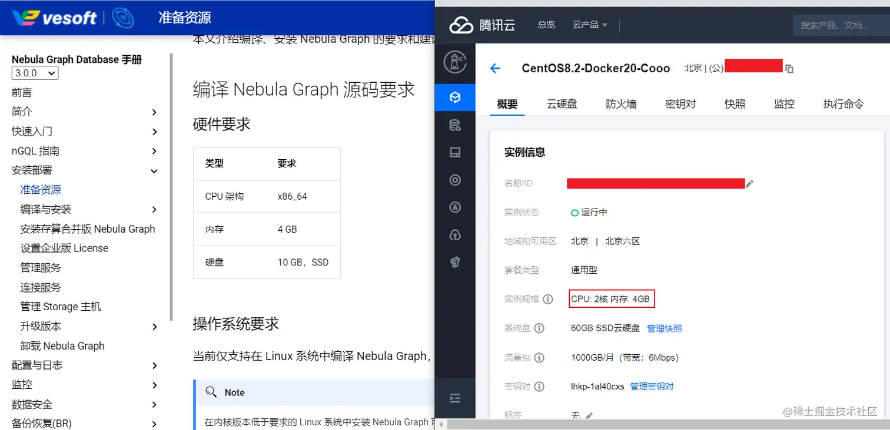Image resolution: width=890 pixels, height=430 pixels.
Task: Expand the 升级版本 chevron
Action: point(154,327)
